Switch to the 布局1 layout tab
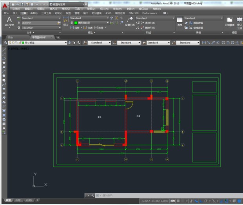 pyautogui.click(x=18, y=200)
